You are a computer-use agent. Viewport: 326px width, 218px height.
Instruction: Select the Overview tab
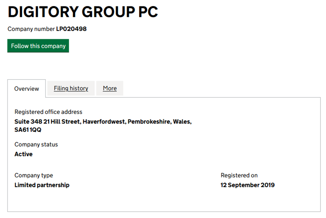[27, 89]
